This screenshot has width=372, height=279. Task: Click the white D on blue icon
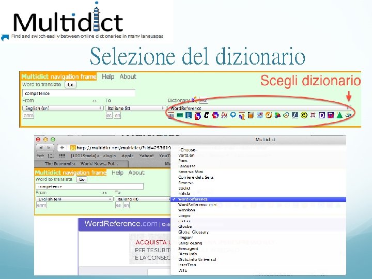tap(322, 115)
